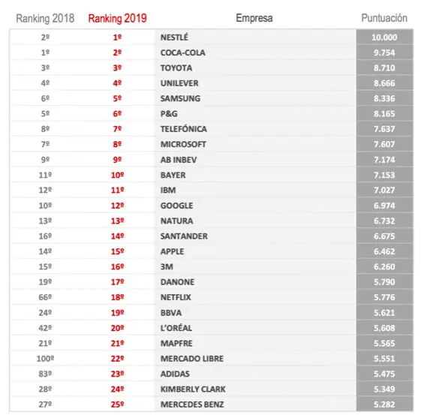Select the TELEFÓNICA company name
The image size is (421, 418).
click(184, 129)
